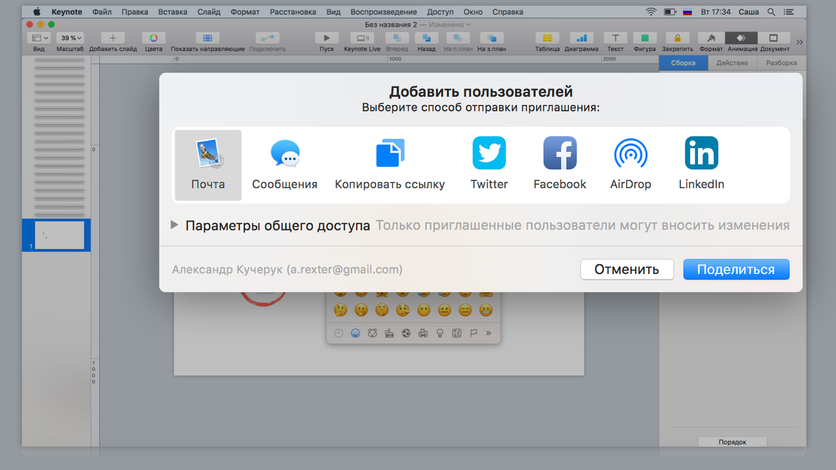Screen dimensions: 836x470
Task: Open Spotlight search magnifier icon
Action: click(x=771, y=12)
